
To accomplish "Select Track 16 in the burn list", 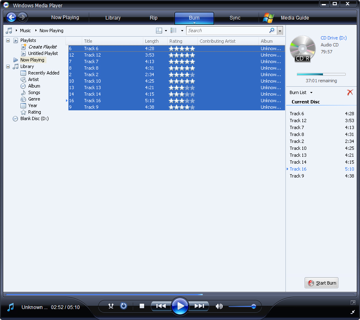I will (322, 169).
